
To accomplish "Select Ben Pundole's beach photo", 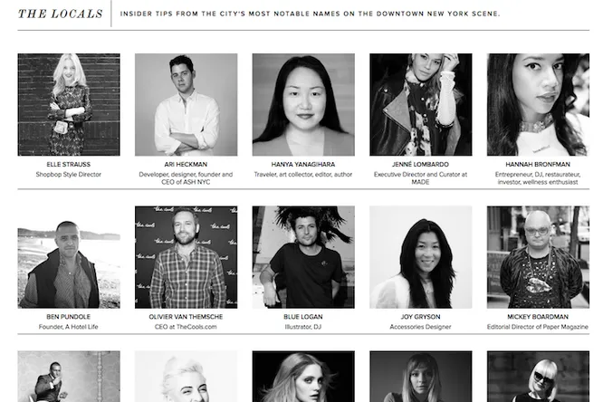I will 69,257.
